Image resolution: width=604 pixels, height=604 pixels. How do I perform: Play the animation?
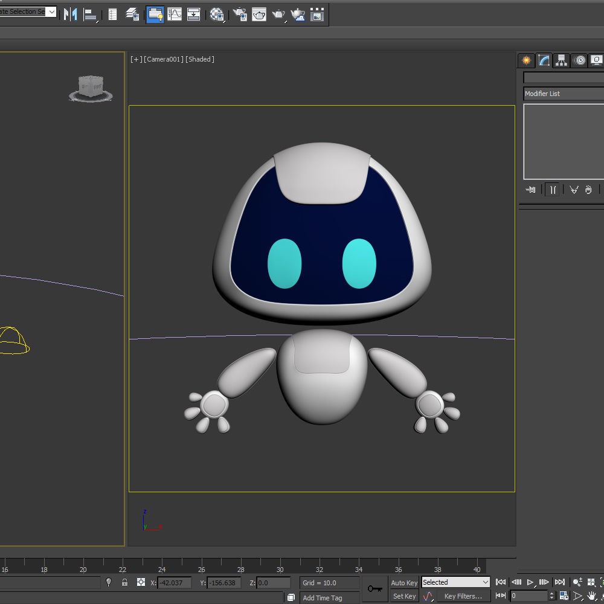pos(530,582)
